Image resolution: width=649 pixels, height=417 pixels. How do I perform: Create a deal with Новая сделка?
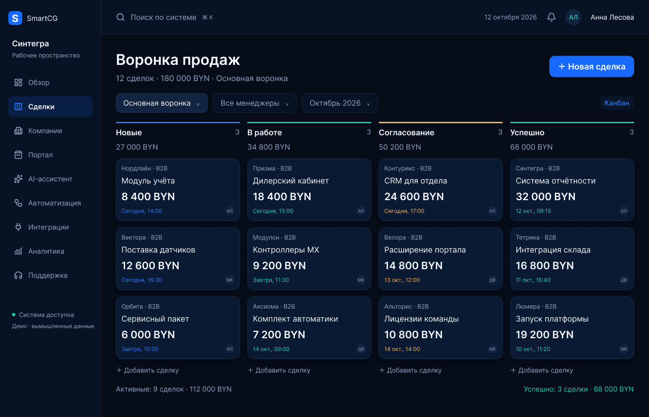point(592,66)
